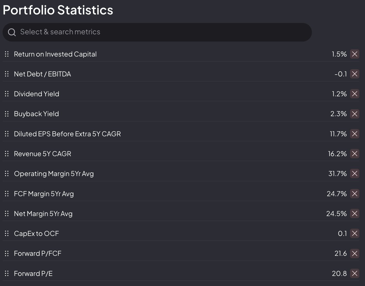
Task: Click the FCF Margin 5Yr Avg drag handle
Action: [x=7, y=194]
